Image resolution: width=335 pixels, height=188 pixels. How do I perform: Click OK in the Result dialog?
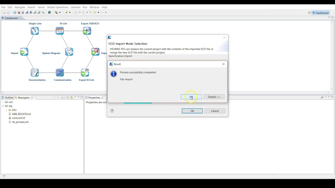click(191, 97)
